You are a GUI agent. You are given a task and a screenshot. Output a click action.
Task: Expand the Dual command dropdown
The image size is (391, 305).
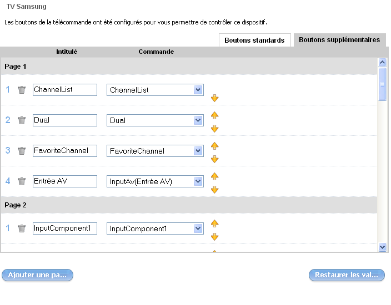tap(198, 120)
